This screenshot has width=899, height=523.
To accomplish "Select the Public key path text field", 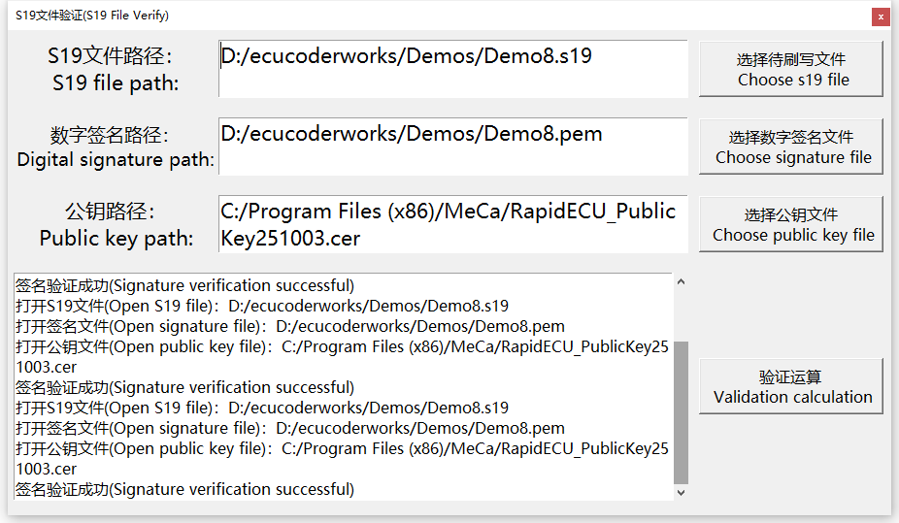I will (452, 224).
